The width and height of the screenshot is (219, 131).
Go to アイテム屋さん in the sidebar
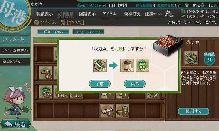pyautogui.click(x=15, y=50)
